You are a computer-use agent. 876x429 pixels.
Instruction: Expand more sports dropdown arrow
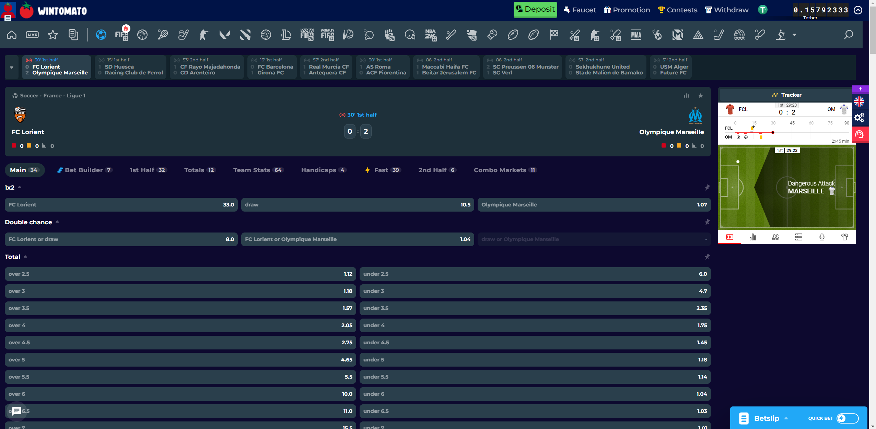tap(794, 35)
